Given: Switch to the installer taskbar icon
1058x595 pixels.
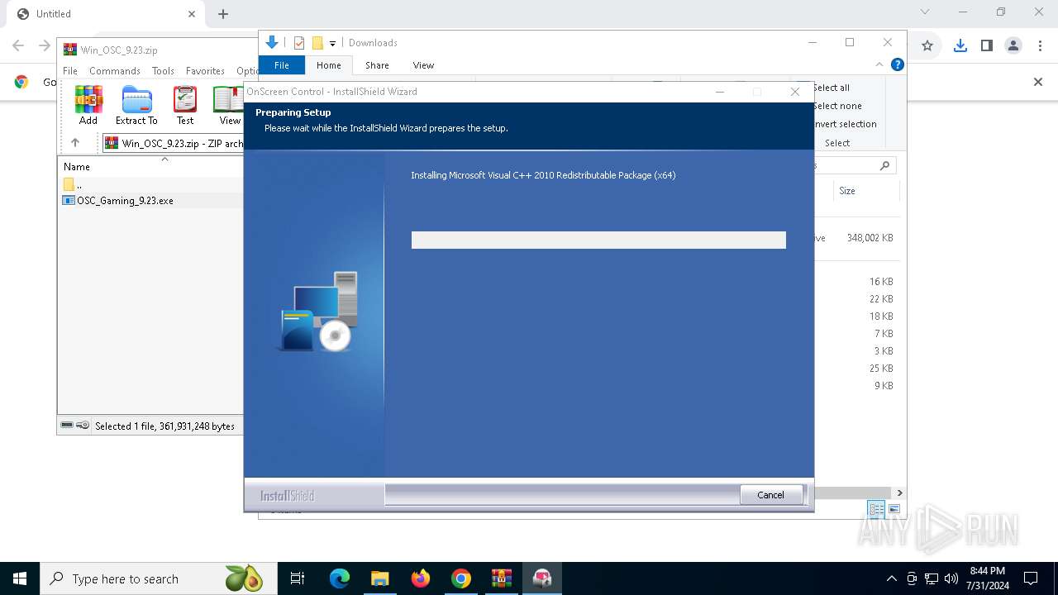Looking at the screenshot, I should click(x=542, y=578).
